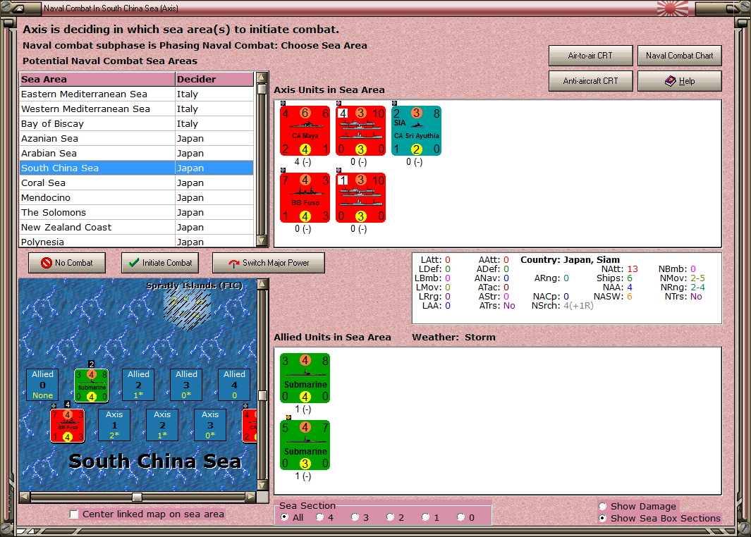Click Allied sea box section 0
This screenshot has width=751, height=537.
point(42,384)
